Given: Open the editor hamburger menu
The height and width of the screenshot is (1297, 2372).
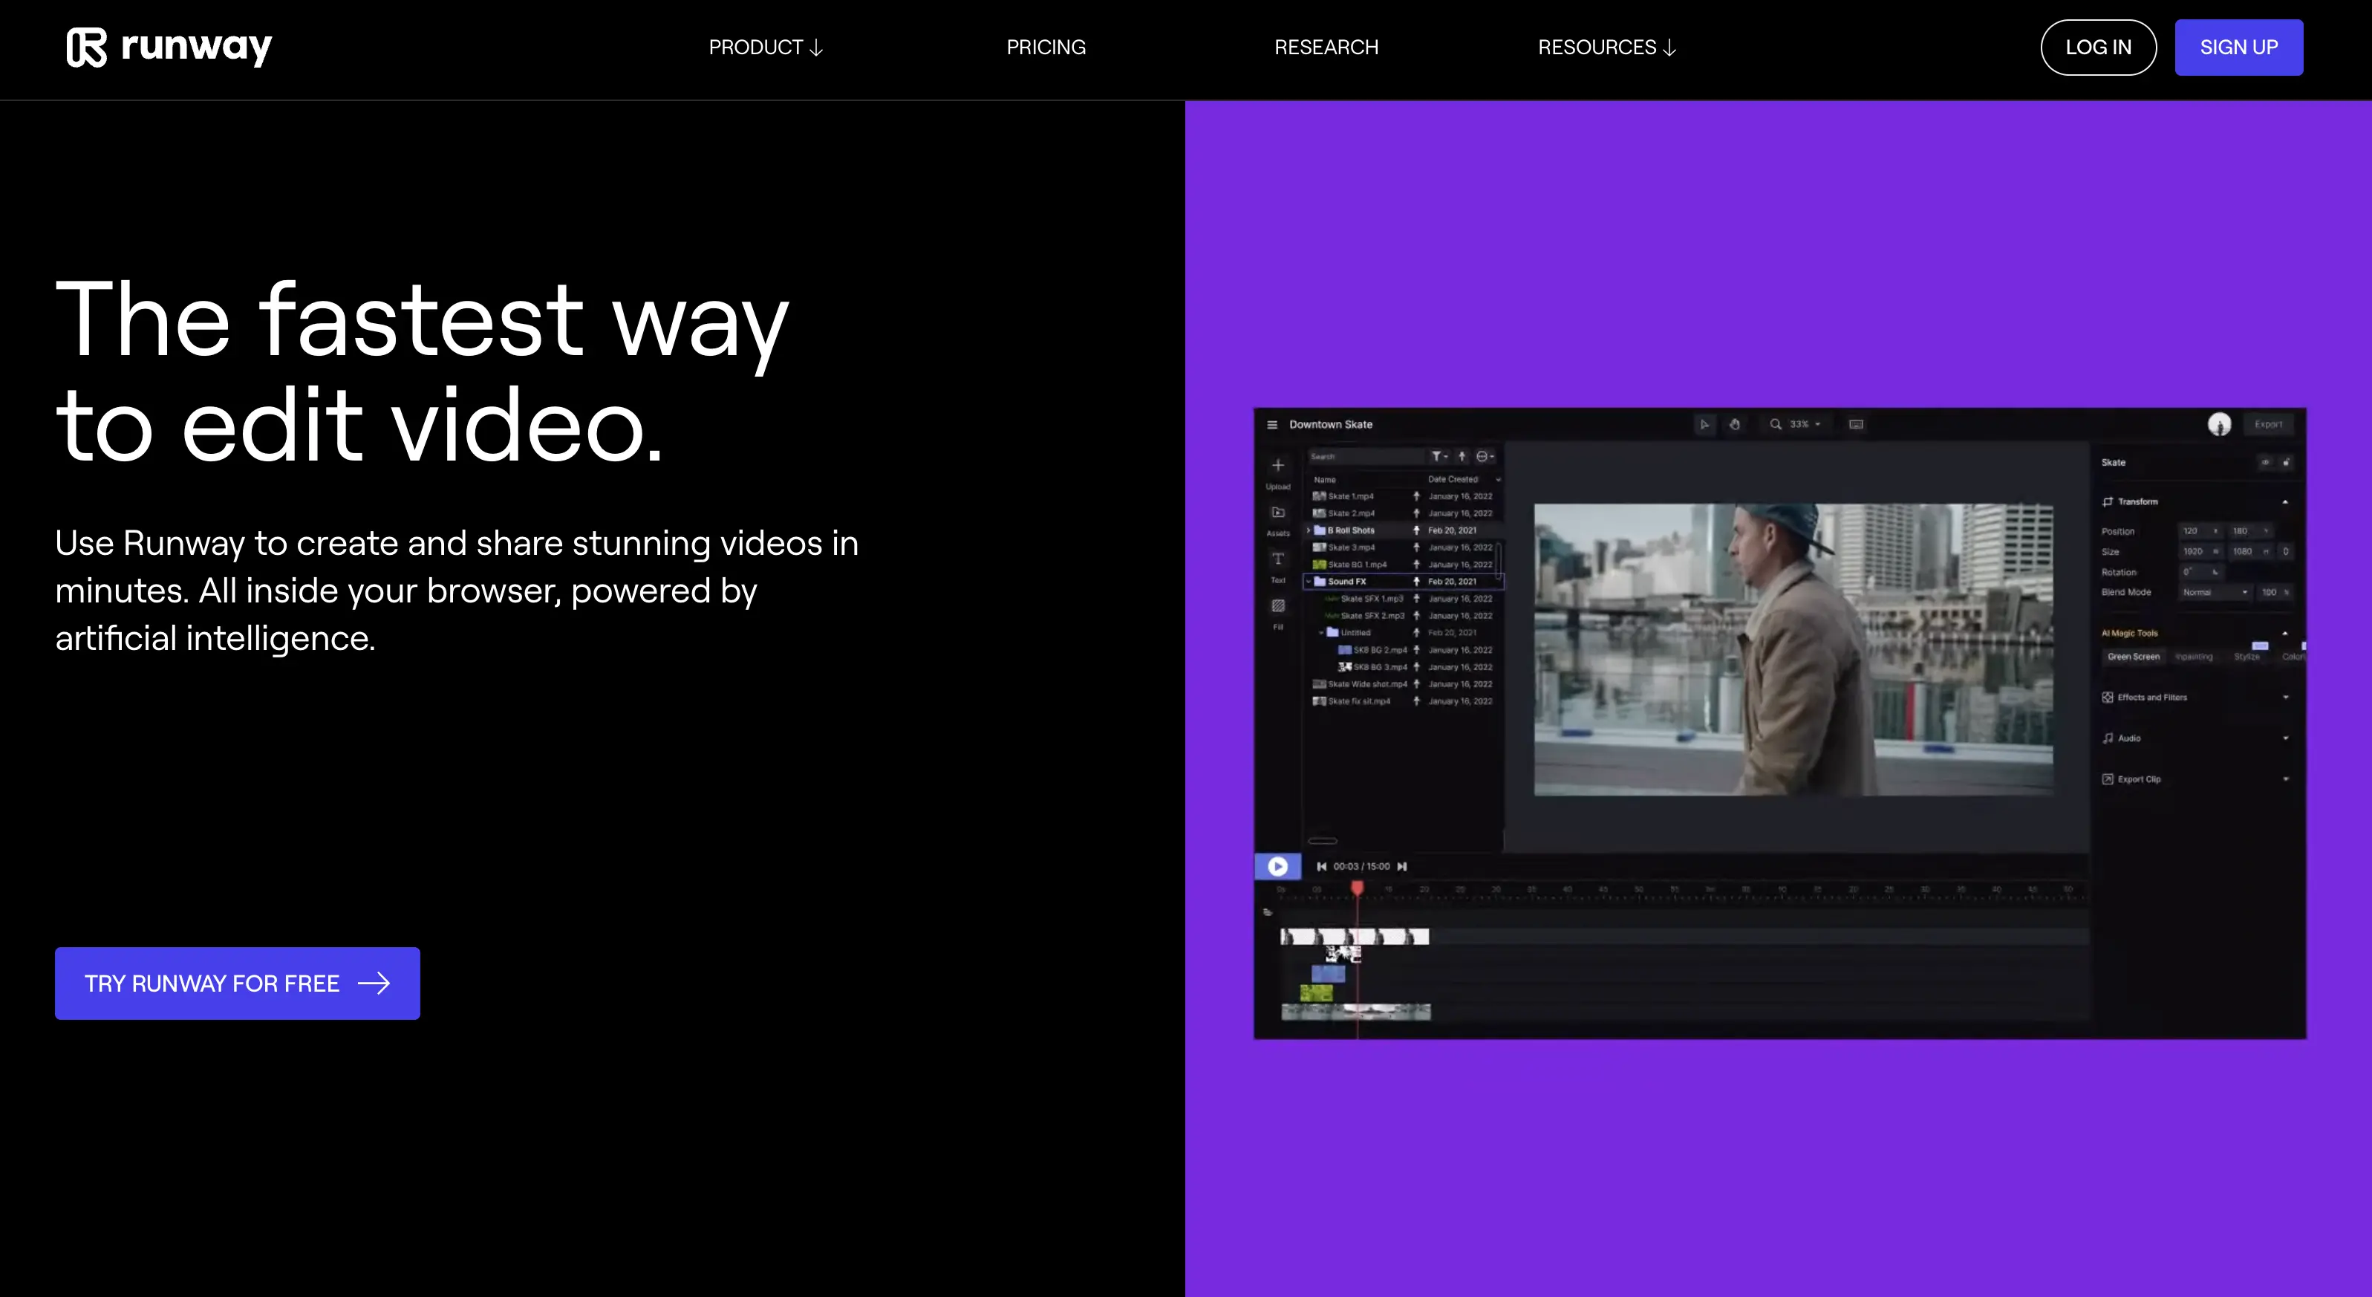Looking at the screenshot, I should (1271, 425).
